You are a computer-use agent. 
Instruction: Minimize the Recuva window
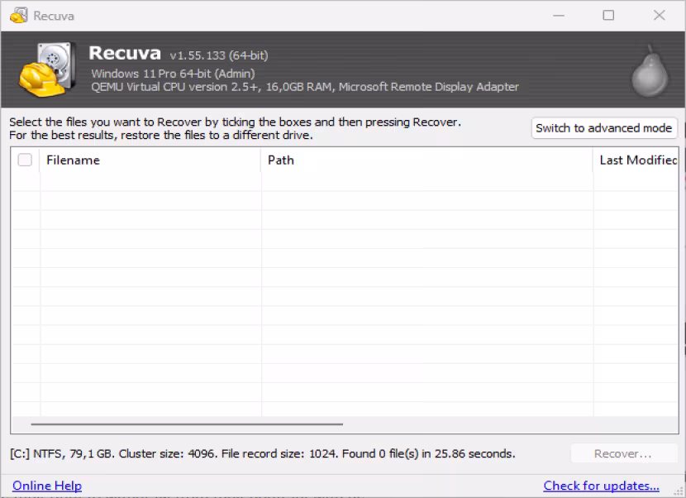[559, 16]
